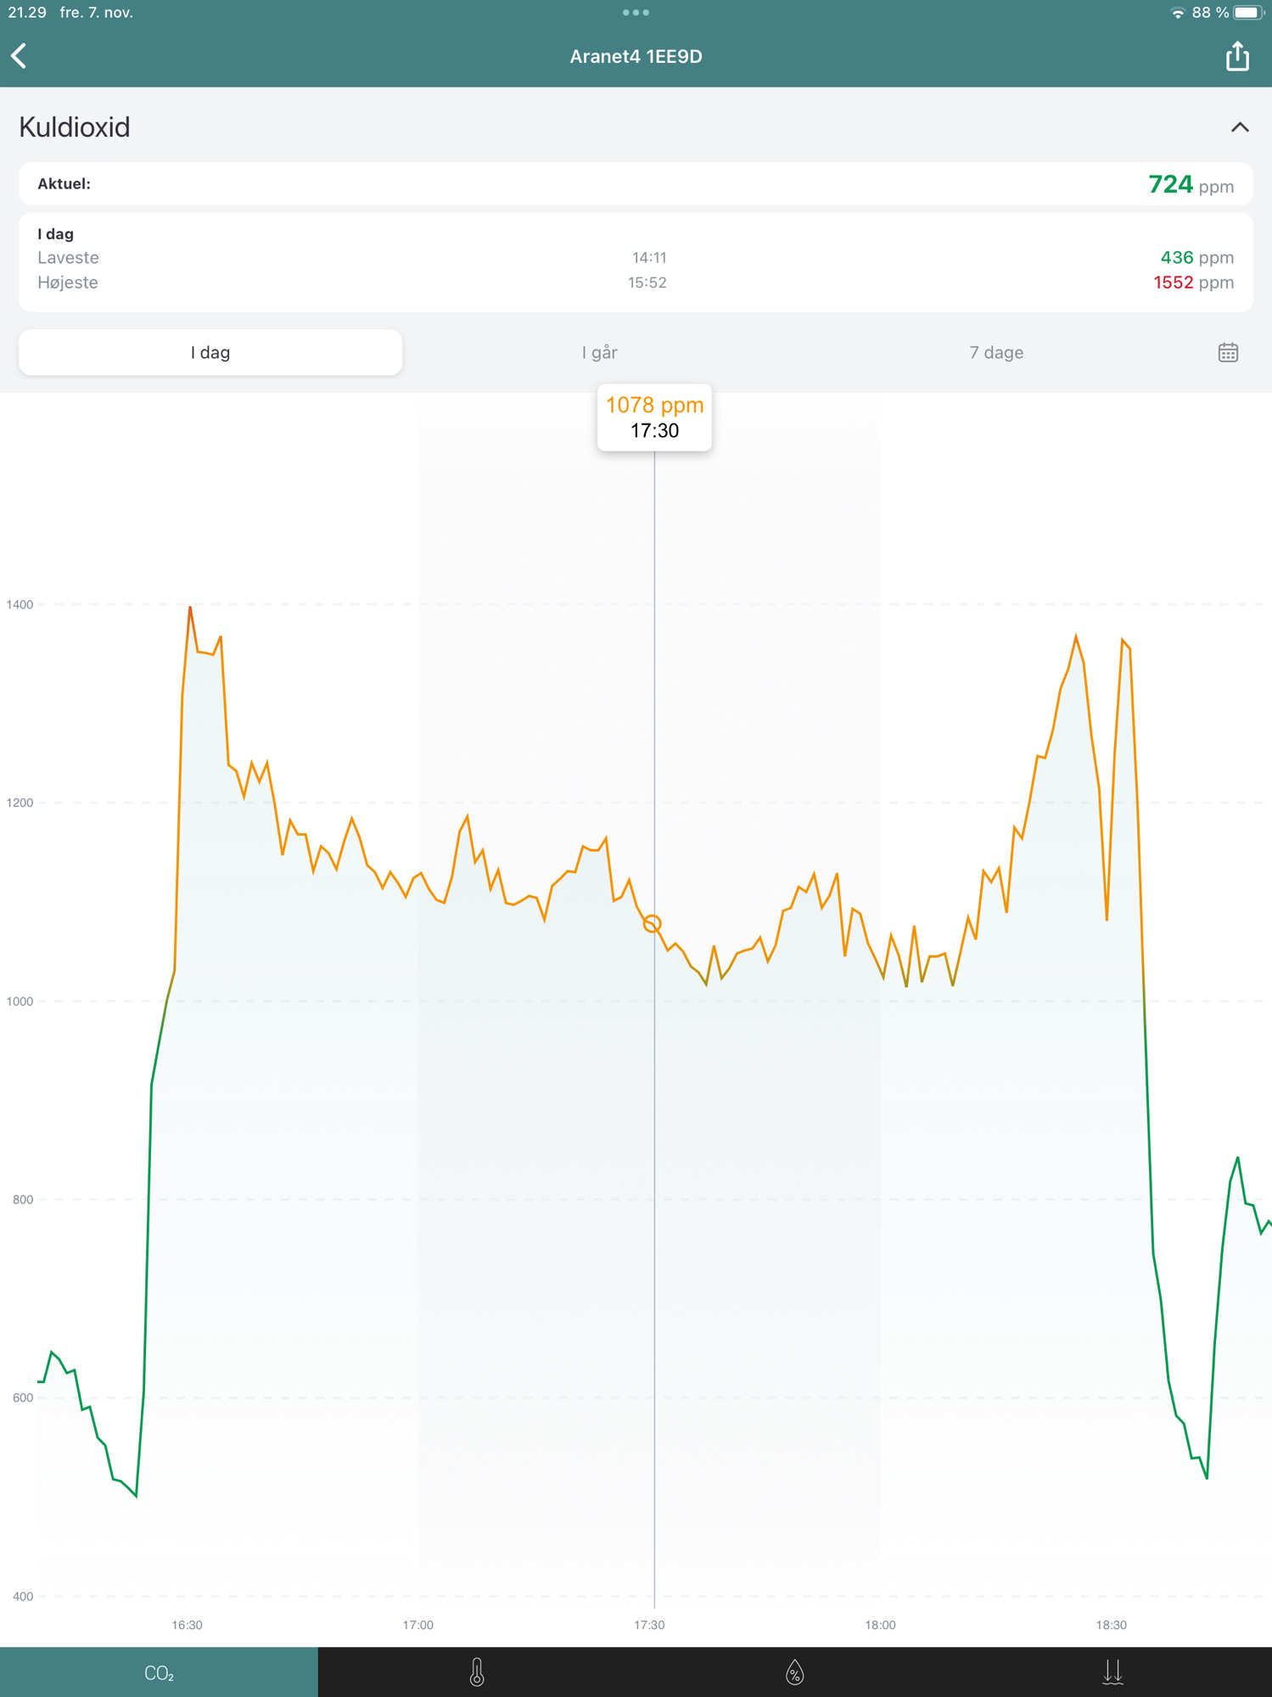Select the 'I går' time range
This screenshot has height=1697, width=1272.
click(599, 352)
